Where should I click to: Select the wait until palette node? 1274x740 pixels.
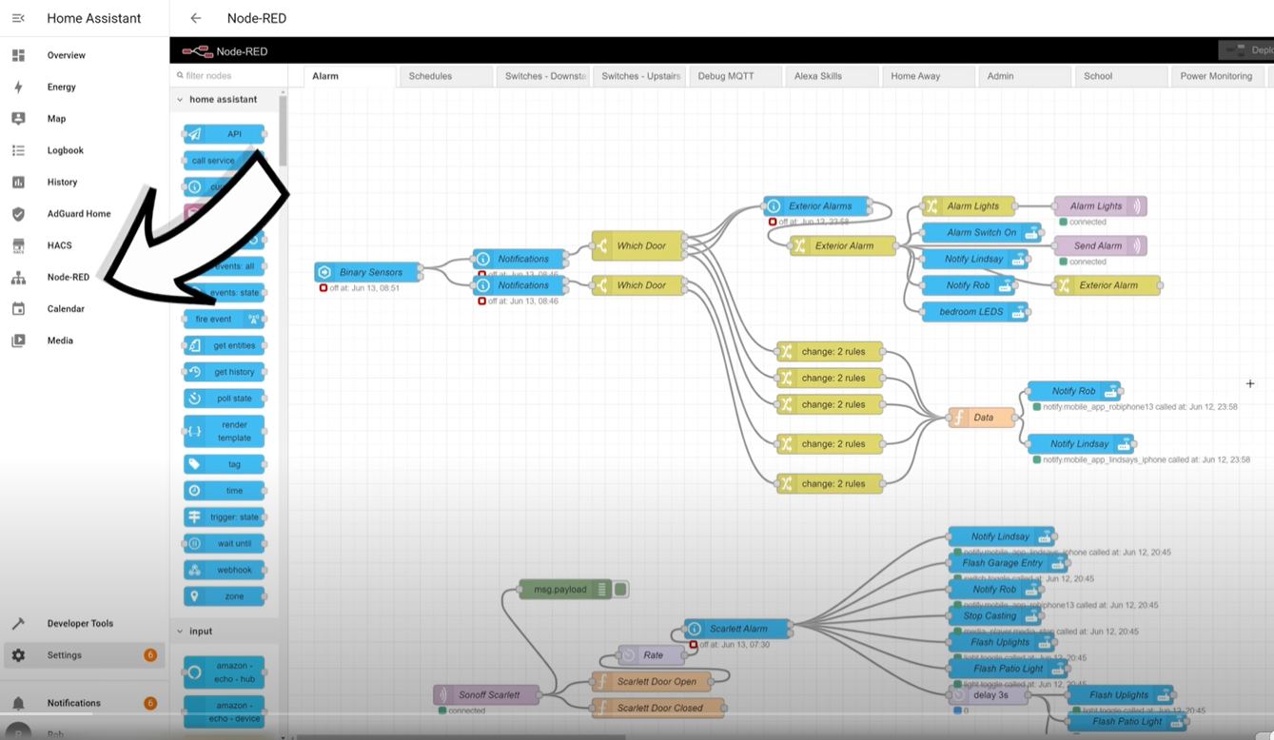pyautogui.click(x=224, y=544)
